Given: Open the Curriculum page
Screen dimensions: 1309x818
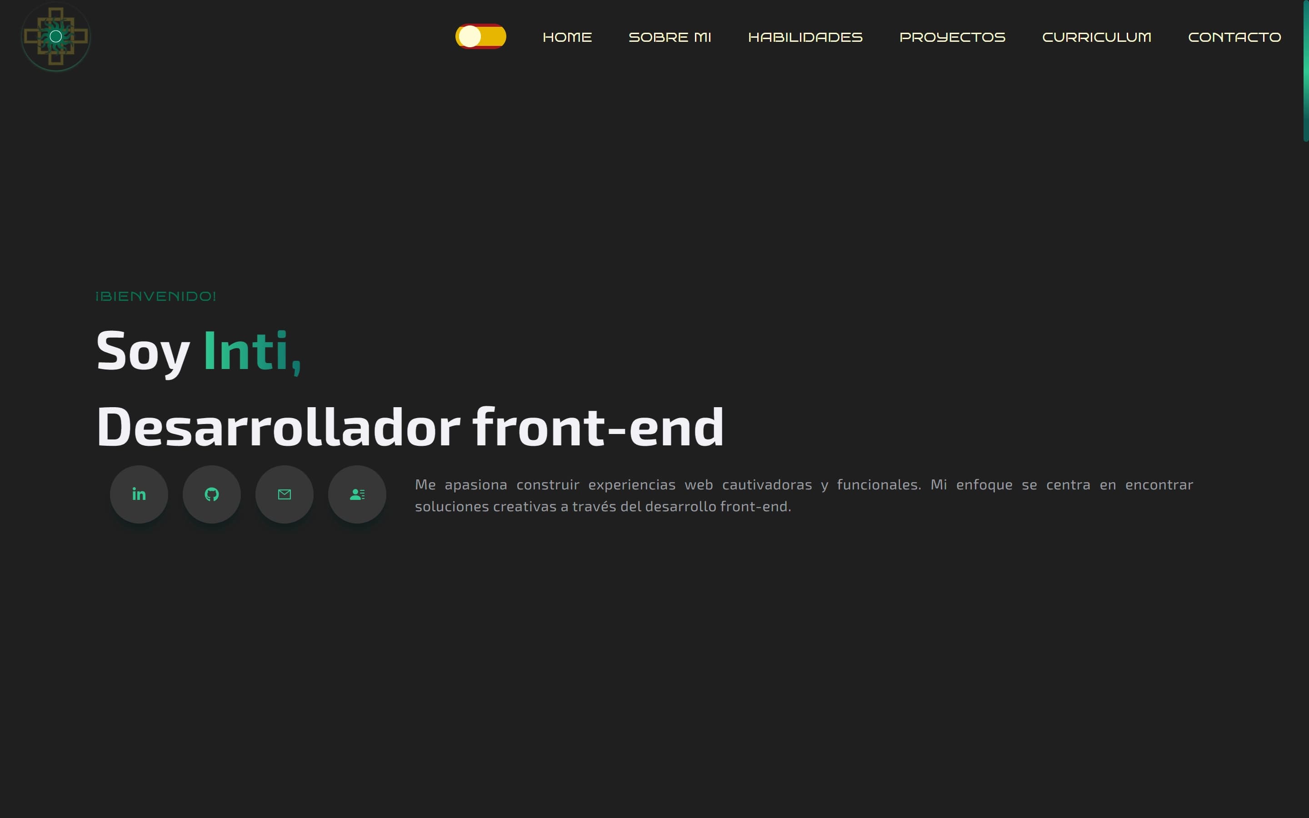Looking at the screenshot, I should coord(1096,37).
